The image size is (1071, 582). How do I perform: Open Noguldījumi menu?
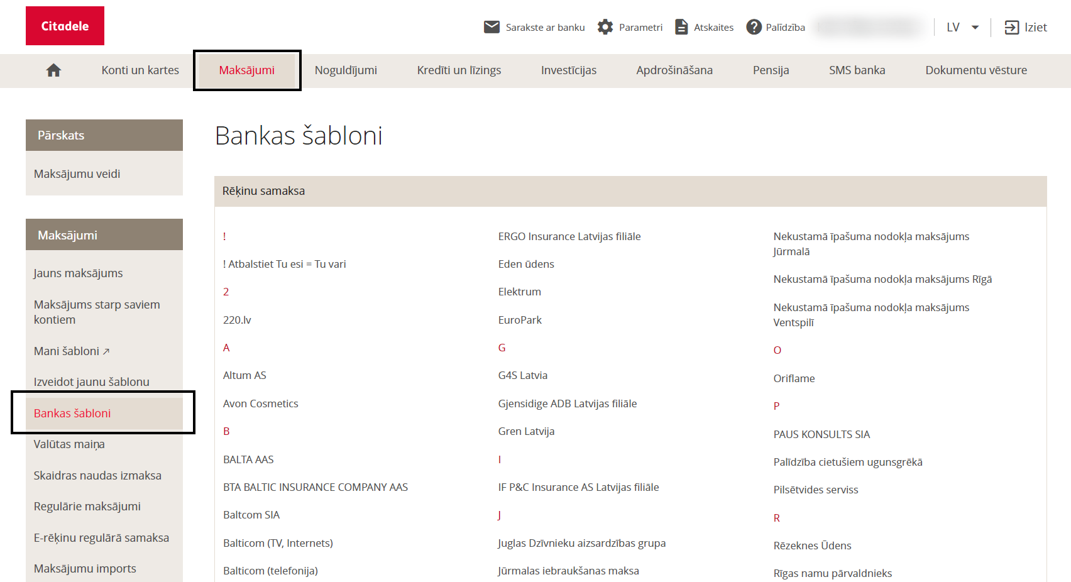tap(346, 70)
